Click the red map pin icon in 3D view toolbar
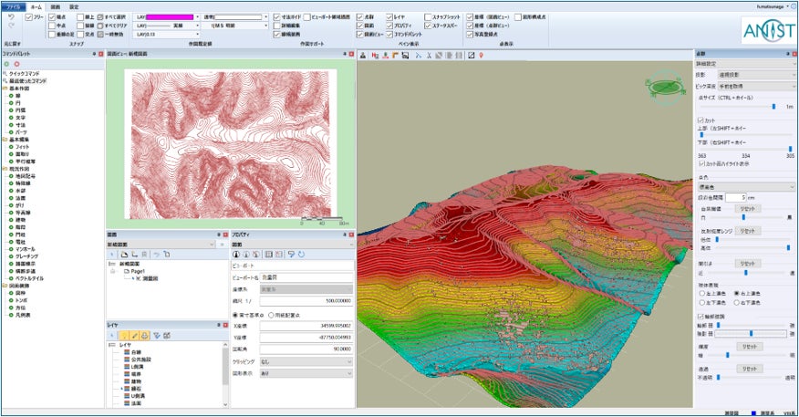The height and width of the screenshot is (417, 799). point(481,56)
